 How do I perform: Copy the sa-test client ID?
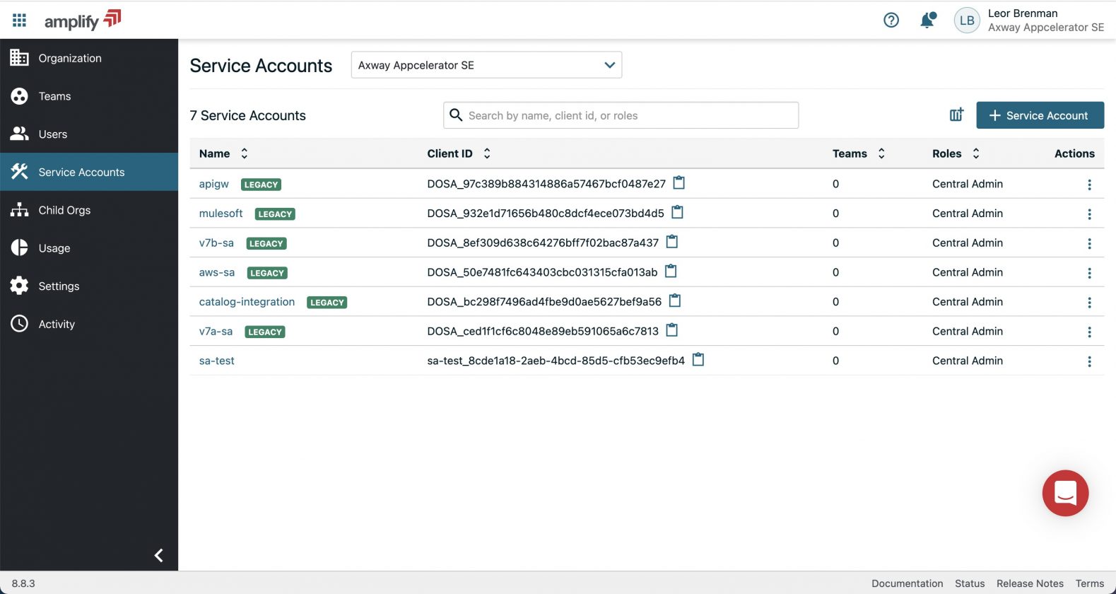click(698, 360)
